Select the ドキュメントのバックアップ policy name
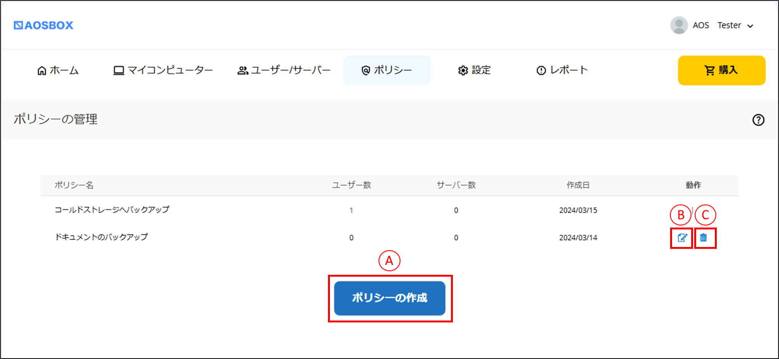This screenshot has height=359, width=779. pos(101,237)
